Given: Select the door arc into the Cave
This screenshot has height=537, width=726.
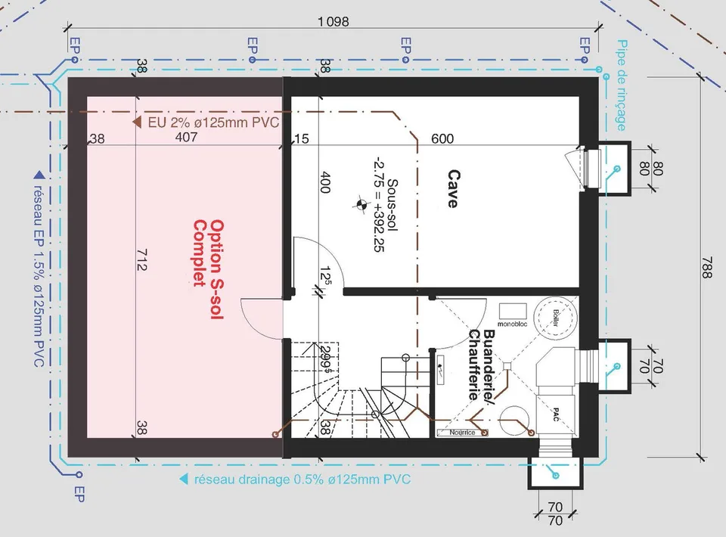Looking at the screenshot, I should [x=318, y=264].
